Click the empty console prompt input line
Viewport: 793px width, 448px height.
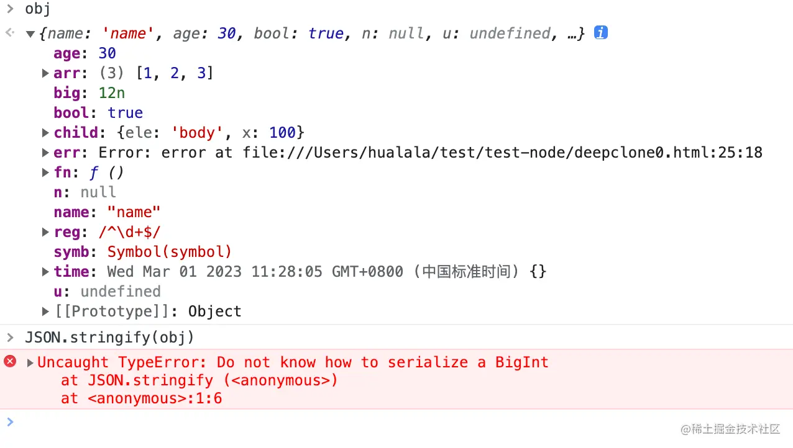[396, 423]
